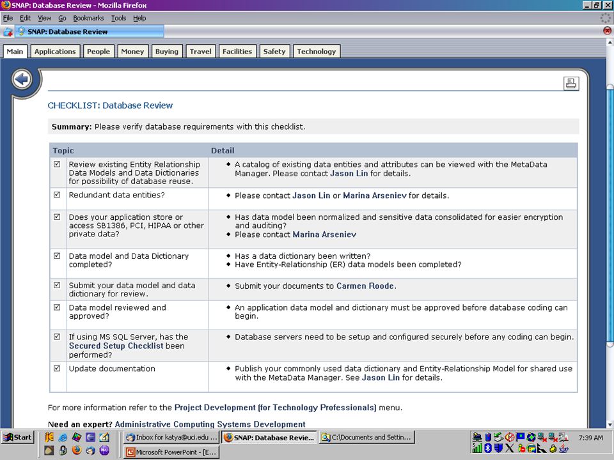
Task: Uncheck the Update documentation checkbox
Action: tap(57, 369)
